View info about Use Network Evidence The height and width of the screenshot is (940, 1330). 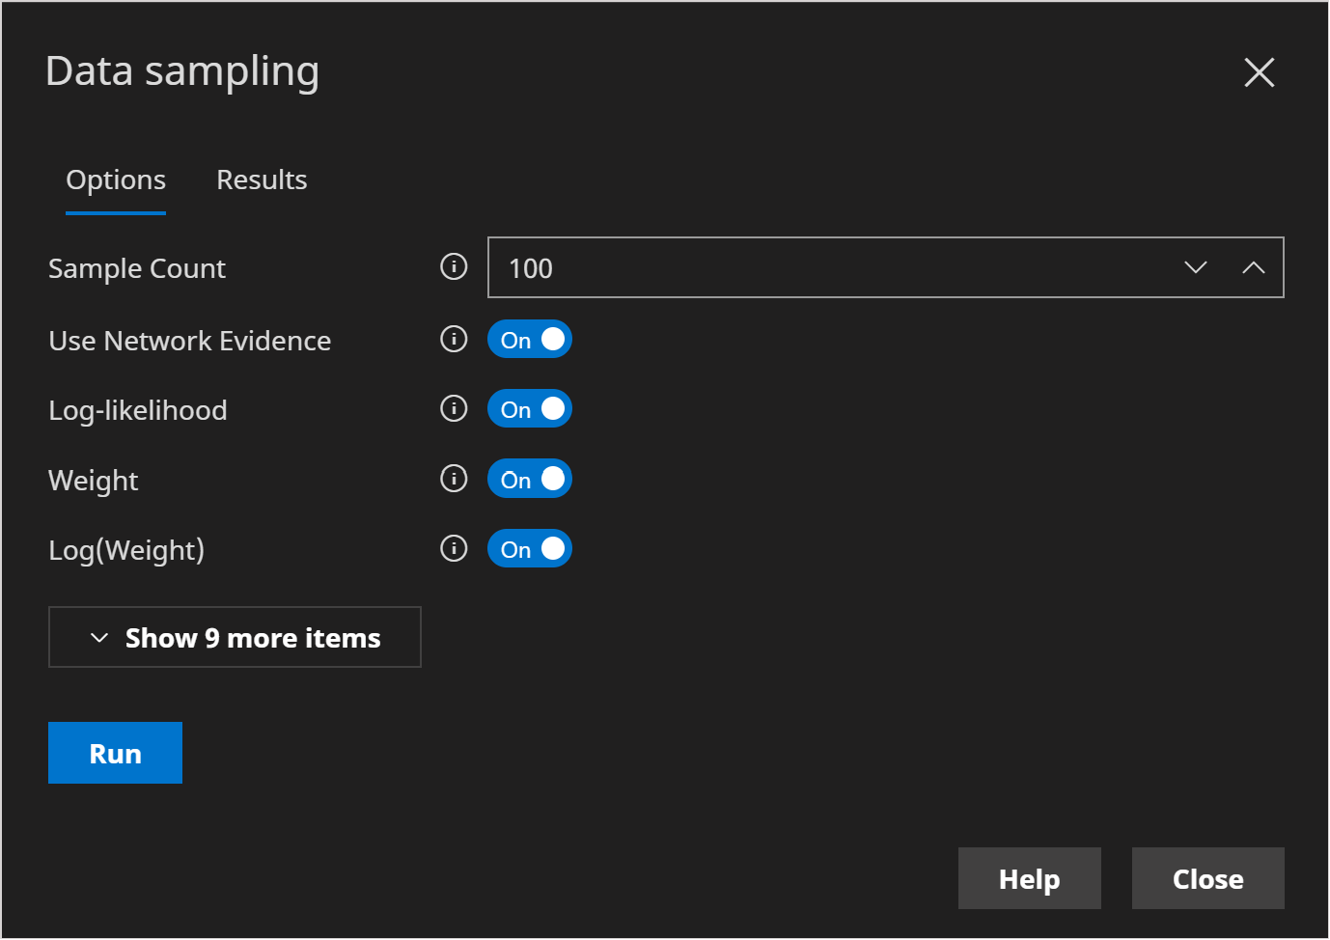coord(453,339)
